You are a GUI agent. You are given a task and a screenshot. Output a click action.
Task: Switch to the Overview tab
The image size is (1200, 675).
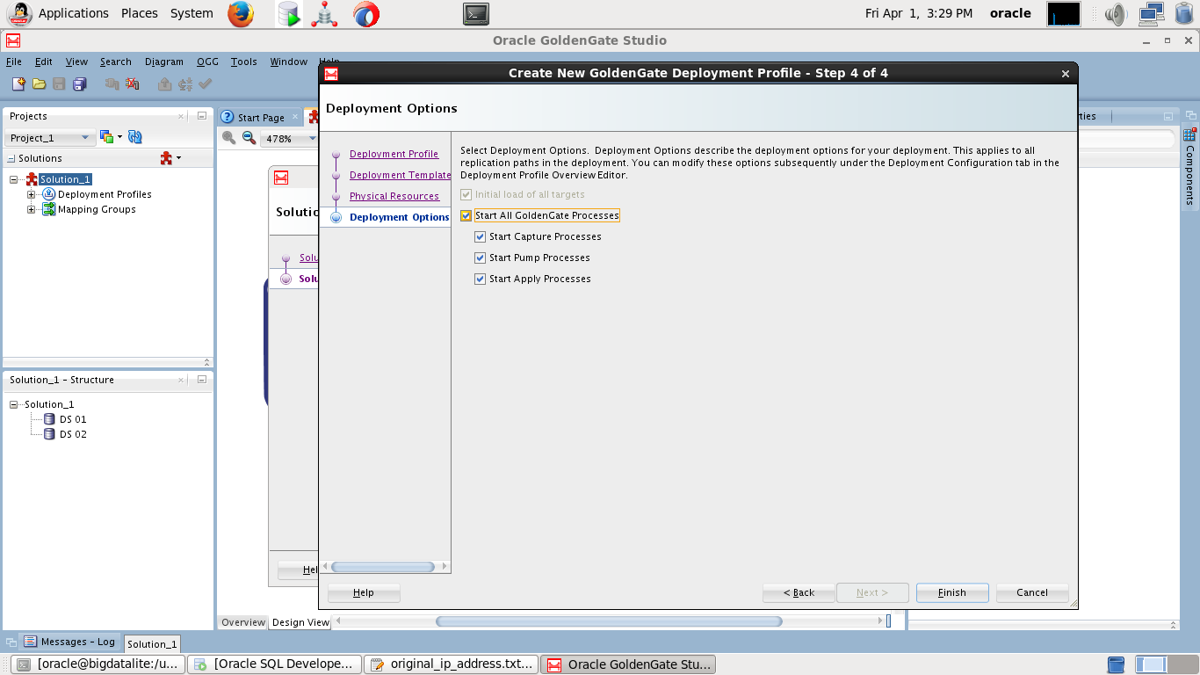[243, 622]
